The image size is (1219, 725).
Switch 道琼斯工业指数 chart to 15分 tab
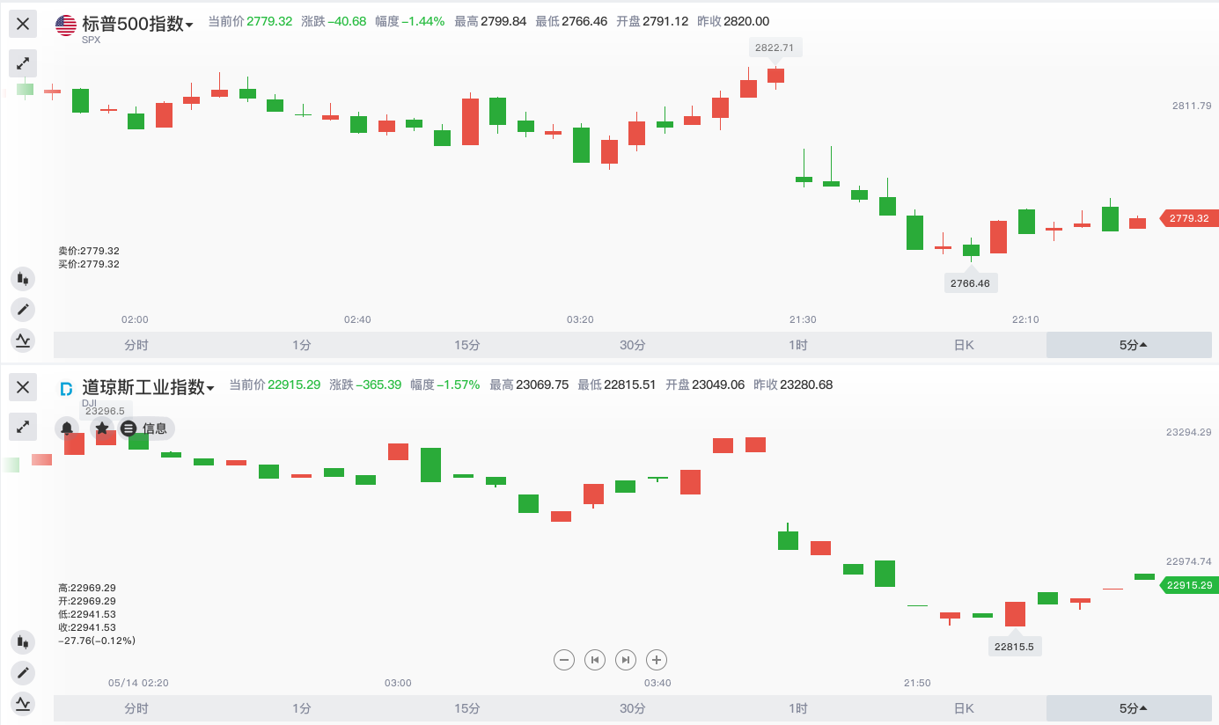(467, 708)
